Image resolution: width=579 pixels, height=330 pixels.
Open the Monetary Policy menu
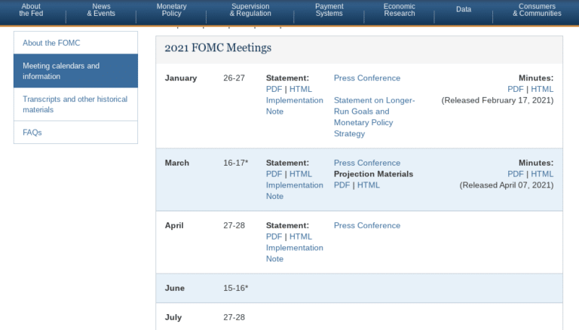point(171,10)
